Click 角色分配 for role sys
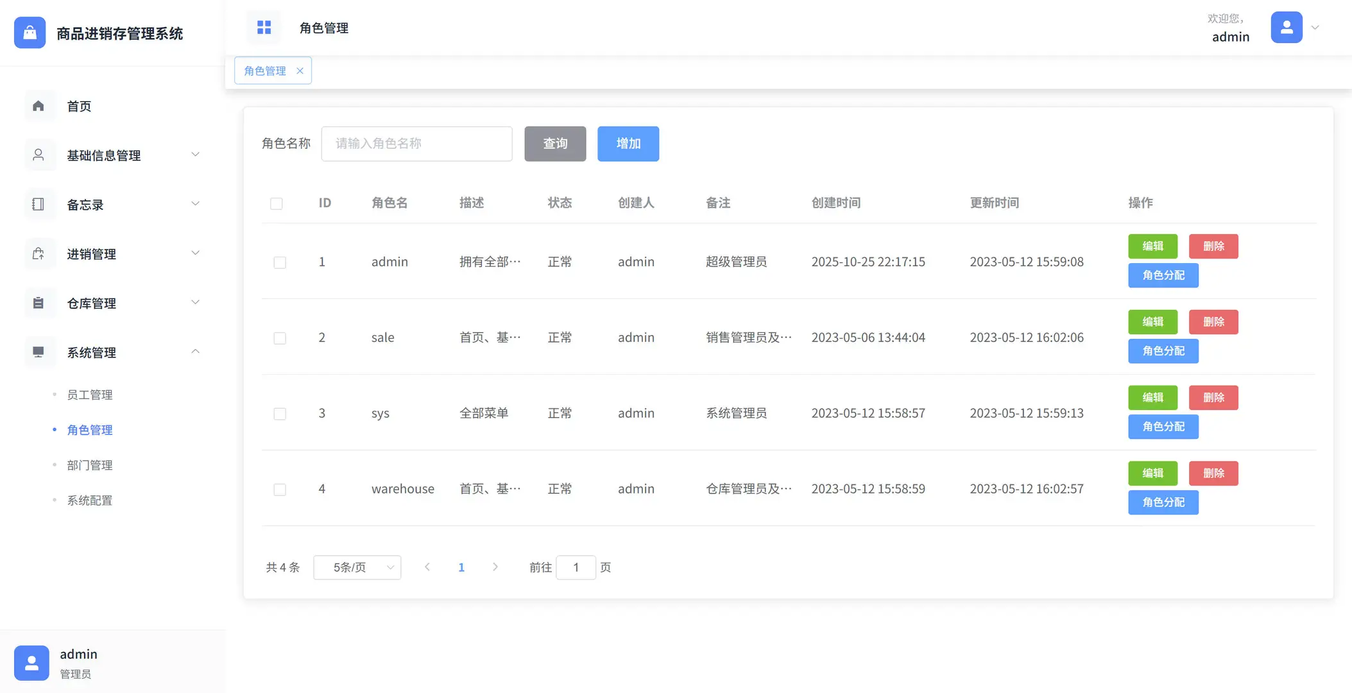Screen dimensions: 1352x693 pyautogui.click(x=1163, y=427)
